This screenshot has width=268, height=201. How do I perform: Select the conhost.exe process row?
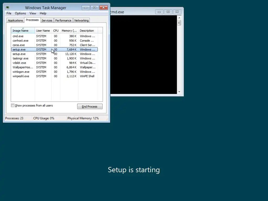(x=54, y=41)
